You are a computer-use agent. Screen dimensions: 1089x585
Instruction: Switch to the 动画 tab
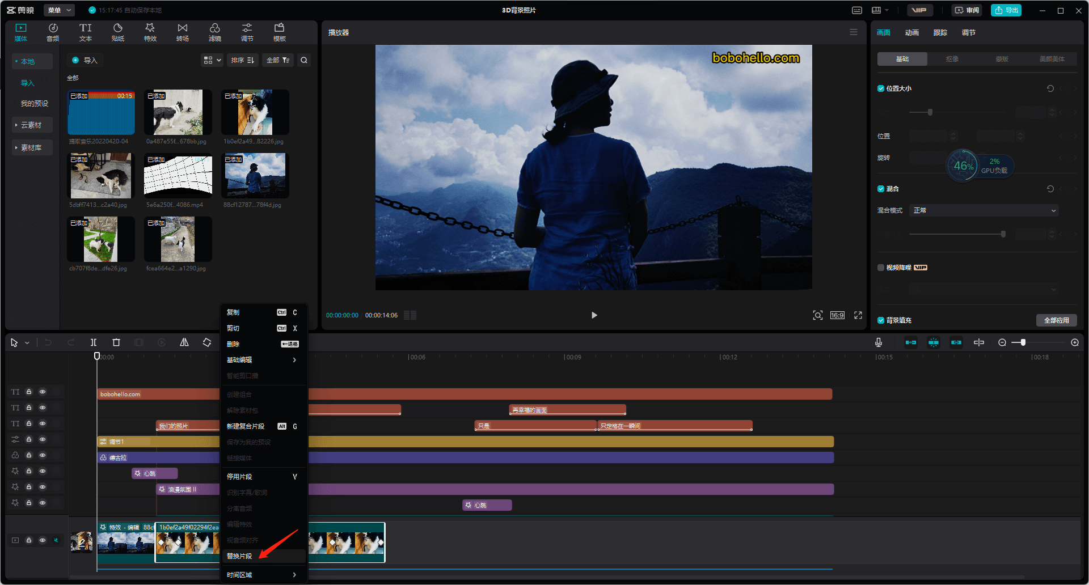pos(911,32)
